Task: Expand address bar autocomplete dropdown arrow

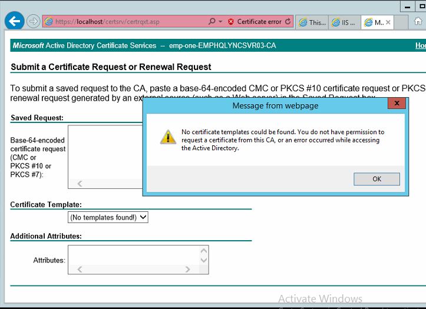Action: (220, 21)
